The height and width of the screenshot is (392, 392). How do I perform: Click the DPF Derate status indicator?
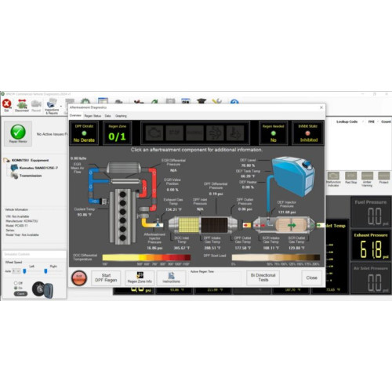tap(84, 133)
